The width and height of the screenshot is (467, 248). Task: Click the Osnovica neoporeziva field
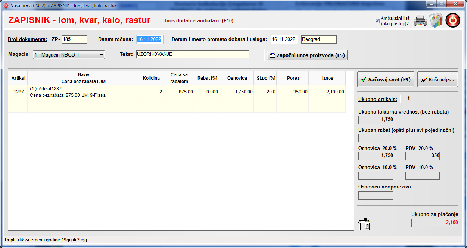[376, 195]
